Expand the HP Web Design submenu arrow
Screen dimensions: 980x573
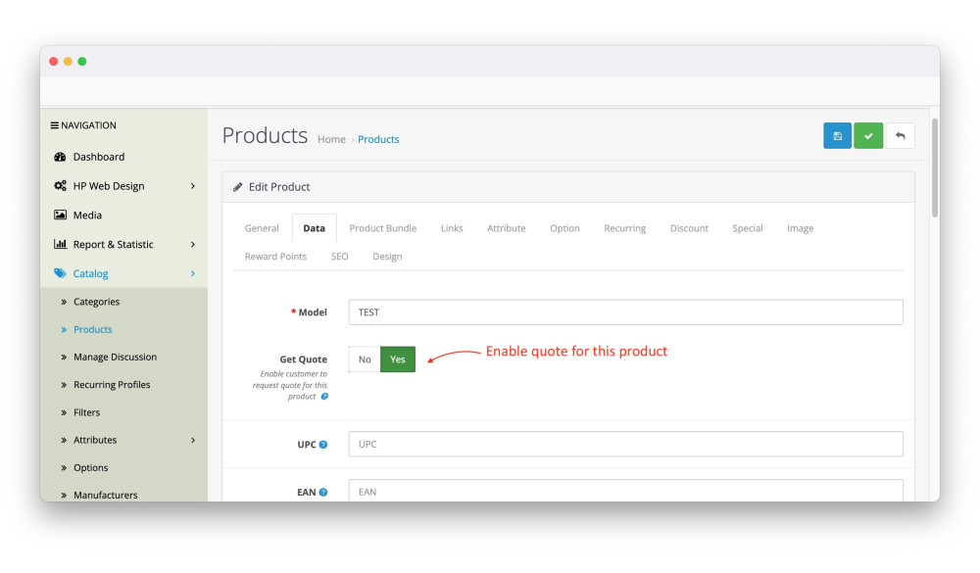pos(193,186)
